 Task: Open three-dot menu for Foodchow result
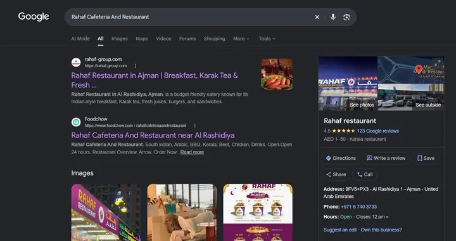pyautogui.click(x=195, y=126)
